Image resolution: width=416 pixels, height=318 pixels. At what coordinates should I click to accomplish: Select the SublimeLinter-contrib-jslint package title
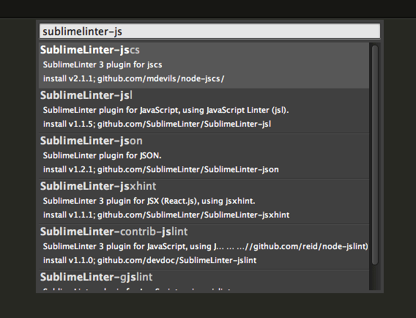114,232
